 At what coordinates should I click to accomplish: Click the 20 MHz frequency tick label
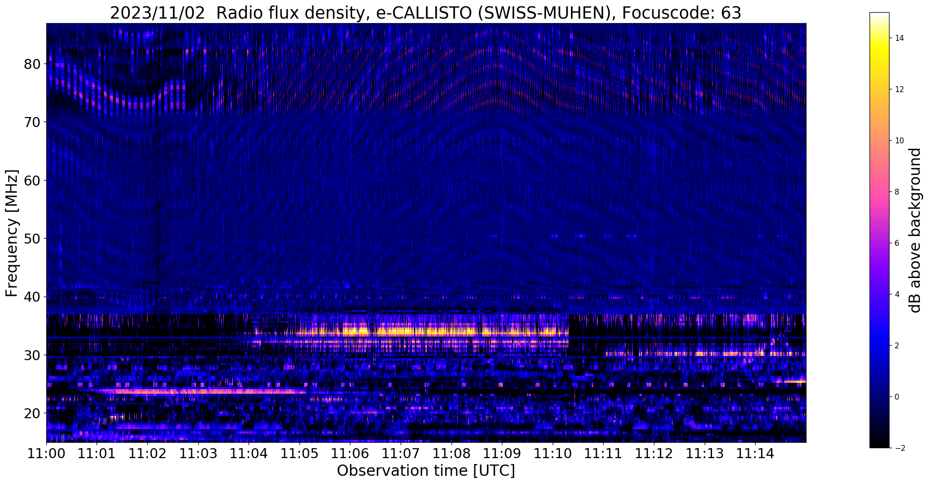(32, 413)
